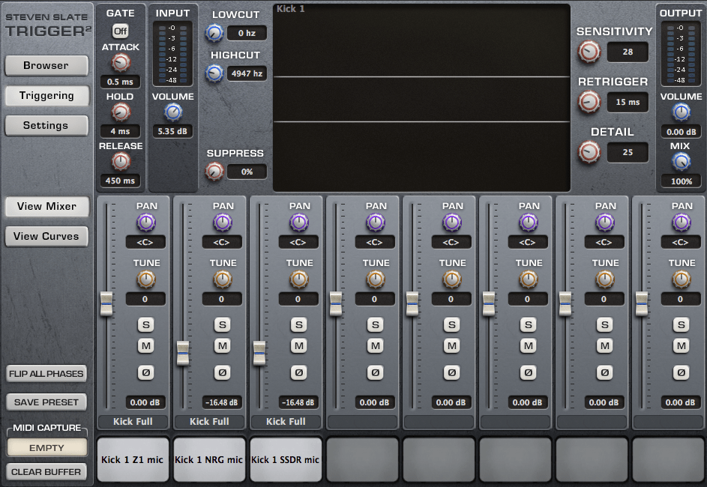Select the Kick 1 NRG mic sample slot

pyautogui.click(x=209, y=460)
